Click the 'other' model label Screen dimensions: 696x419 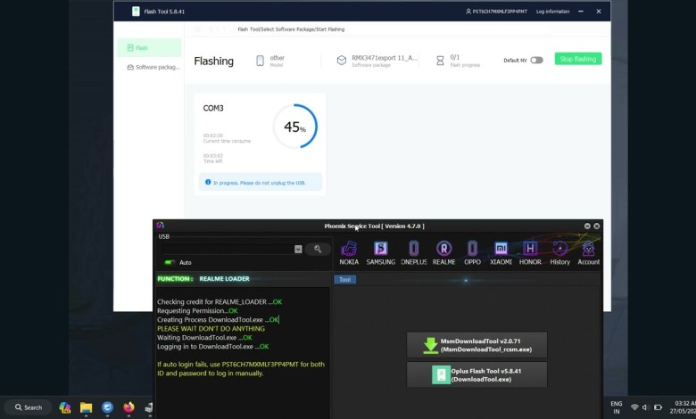click(277, 58)
